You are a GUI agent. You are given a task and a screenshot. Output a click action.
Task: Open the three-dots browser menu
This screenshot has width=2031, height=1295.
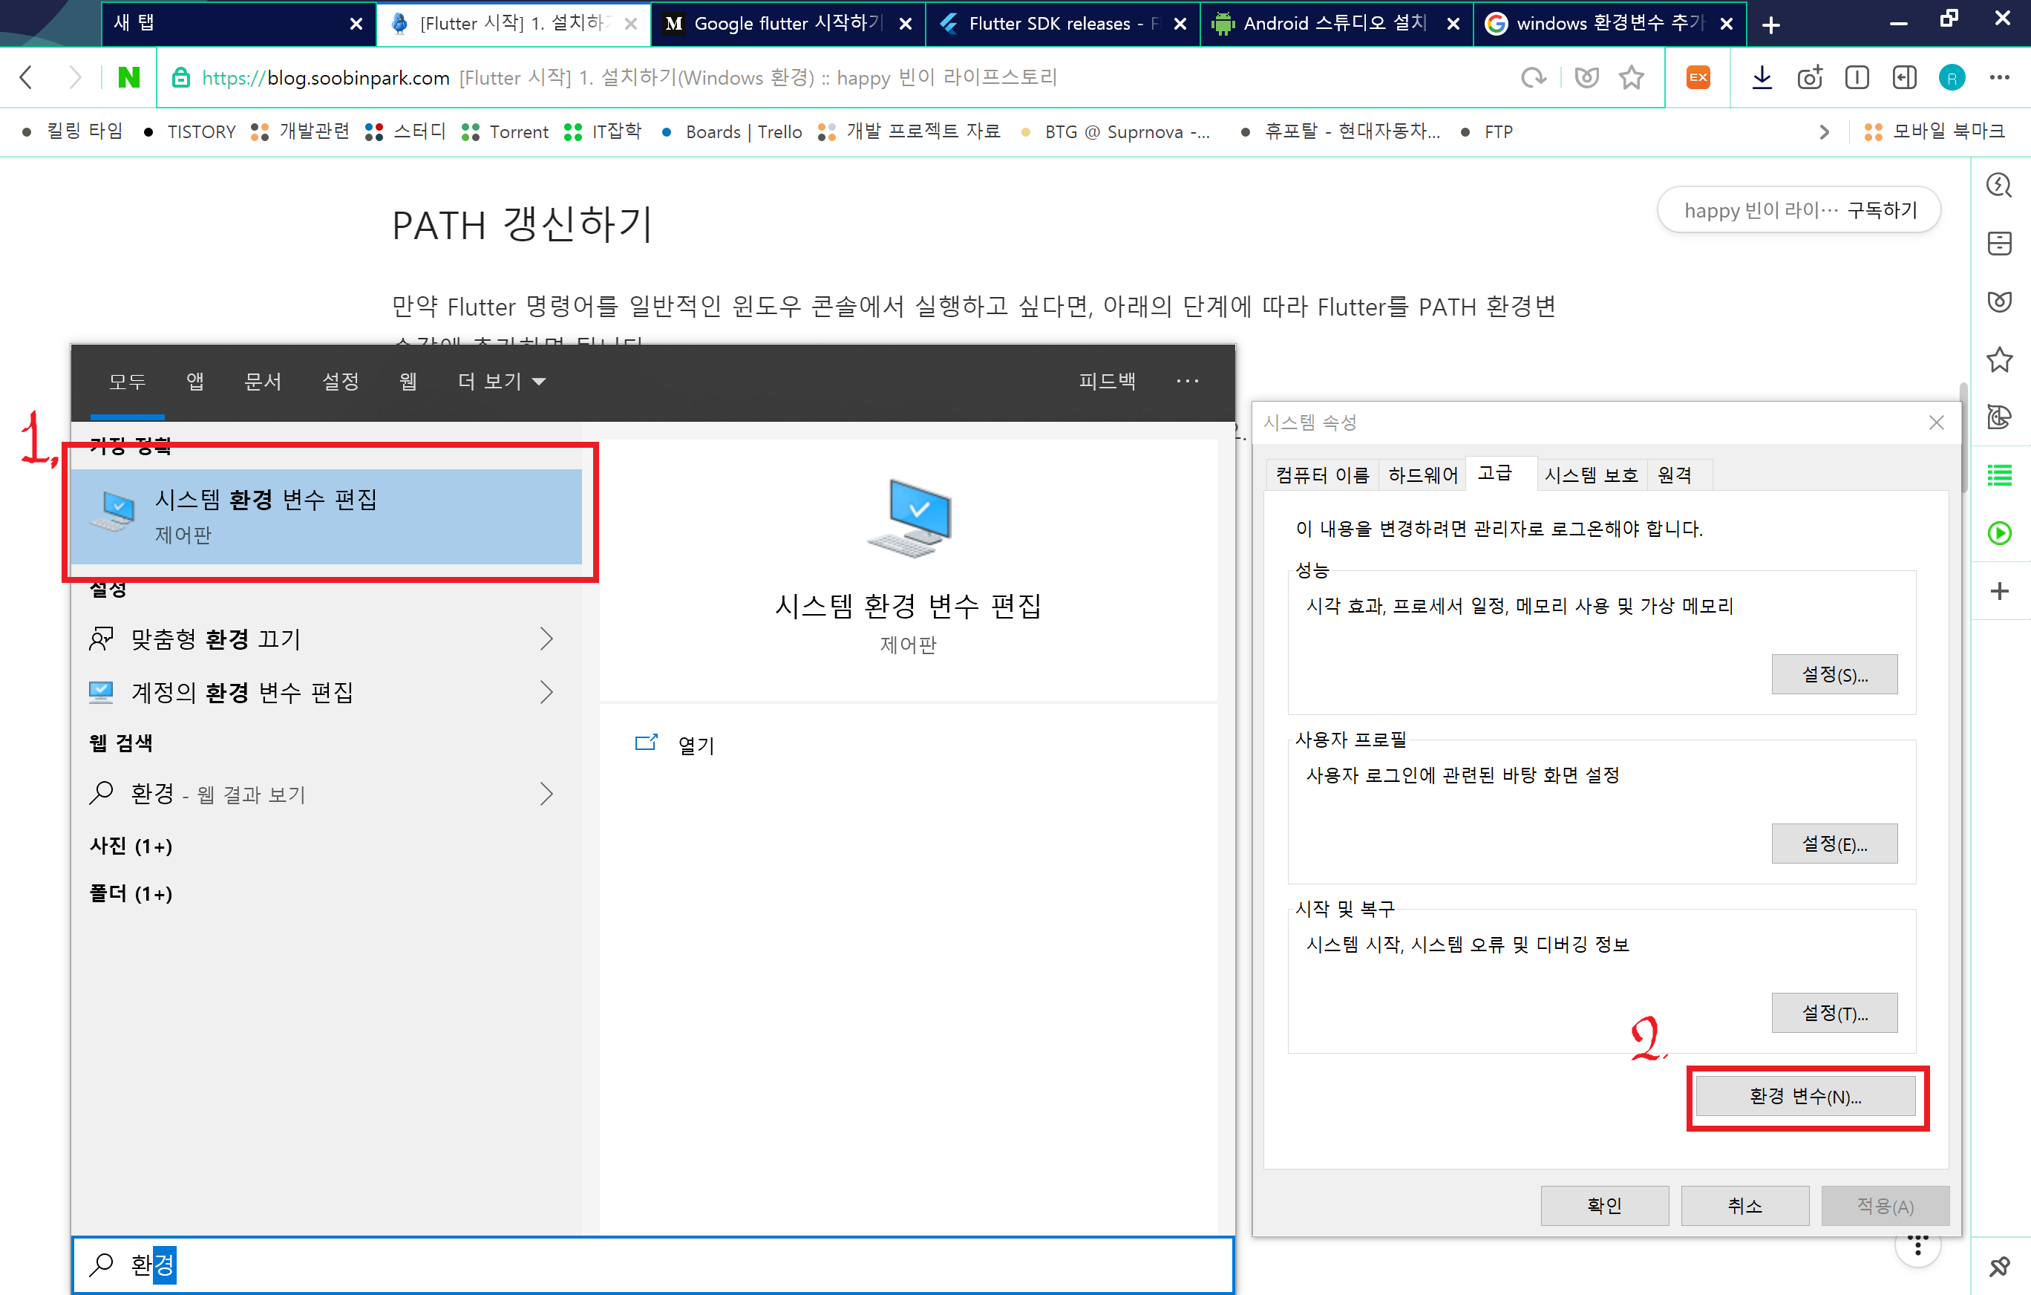tap(1999, 78)
